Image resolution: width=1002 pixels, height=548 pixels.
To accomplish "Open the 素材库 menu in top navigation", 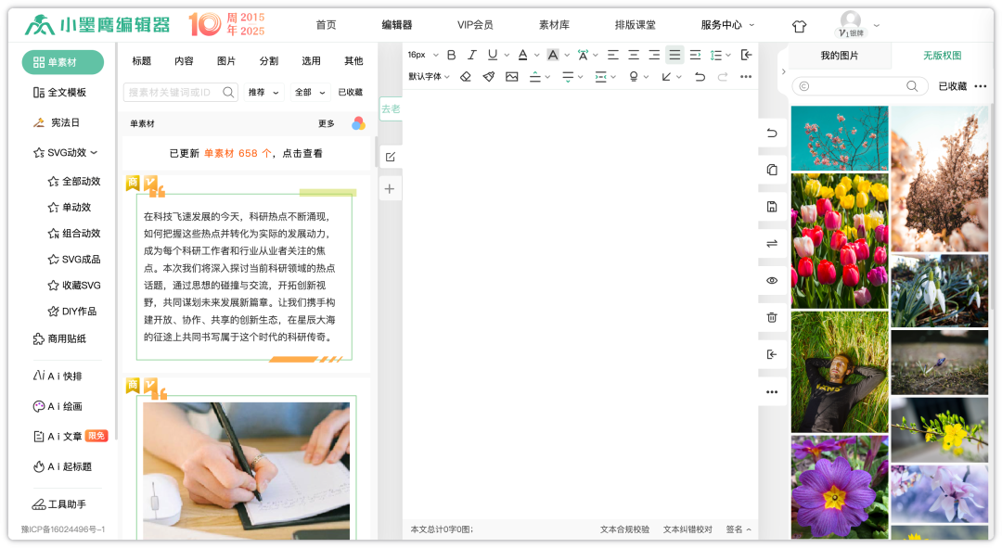I will click(x=554, y=25).
